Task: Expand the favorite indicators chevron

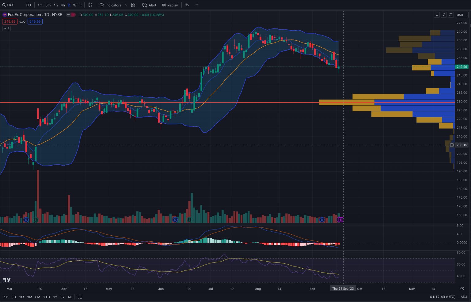Action: click(126, 5)
